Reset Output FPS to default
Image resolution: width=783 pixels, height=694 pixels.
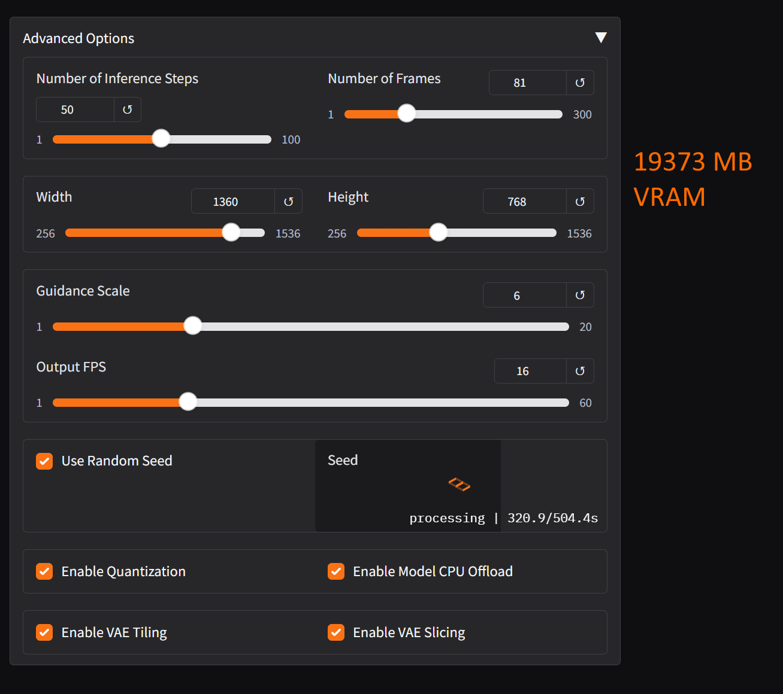(580, 371)
